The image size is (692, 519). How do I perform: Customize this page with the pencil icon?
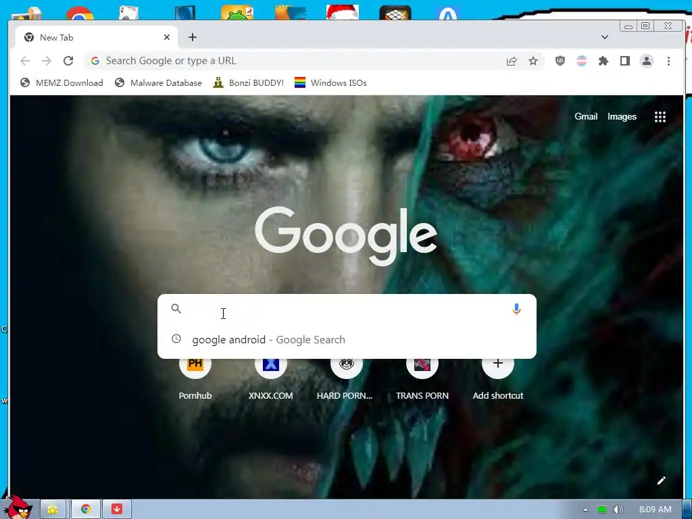click(661, 480)
